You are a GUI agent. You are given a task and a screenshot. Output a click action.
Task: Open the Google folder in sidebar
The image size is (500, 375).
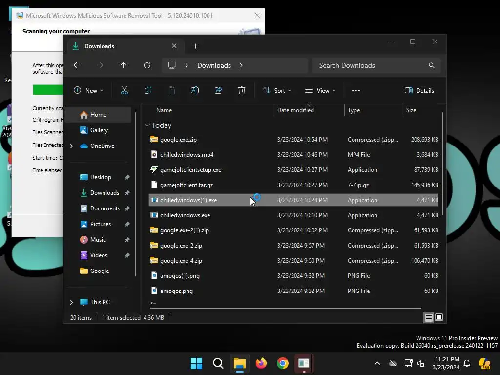(x=100, y=271)
